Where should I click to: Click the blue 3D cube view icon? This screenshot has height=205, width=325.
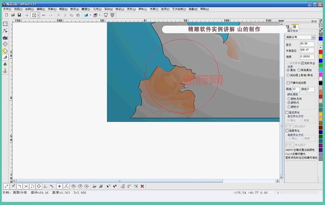click(86, 15)
